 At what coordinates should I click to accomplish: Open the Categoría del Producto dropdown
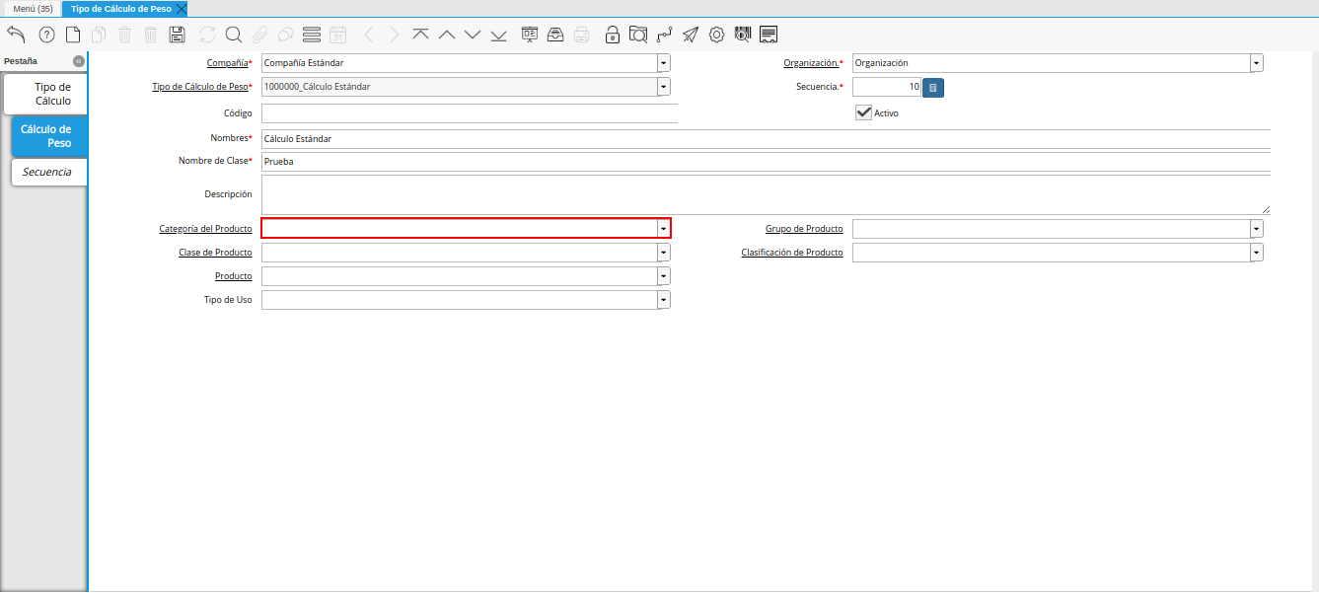[x=664, y=229]
